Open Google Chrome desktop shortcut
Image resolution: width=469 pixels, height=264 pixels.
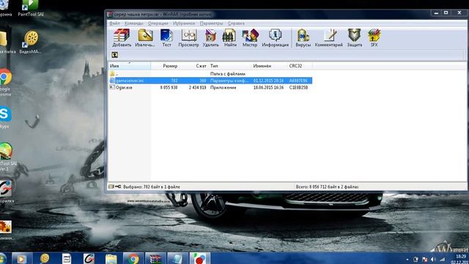tap(5, 82)
